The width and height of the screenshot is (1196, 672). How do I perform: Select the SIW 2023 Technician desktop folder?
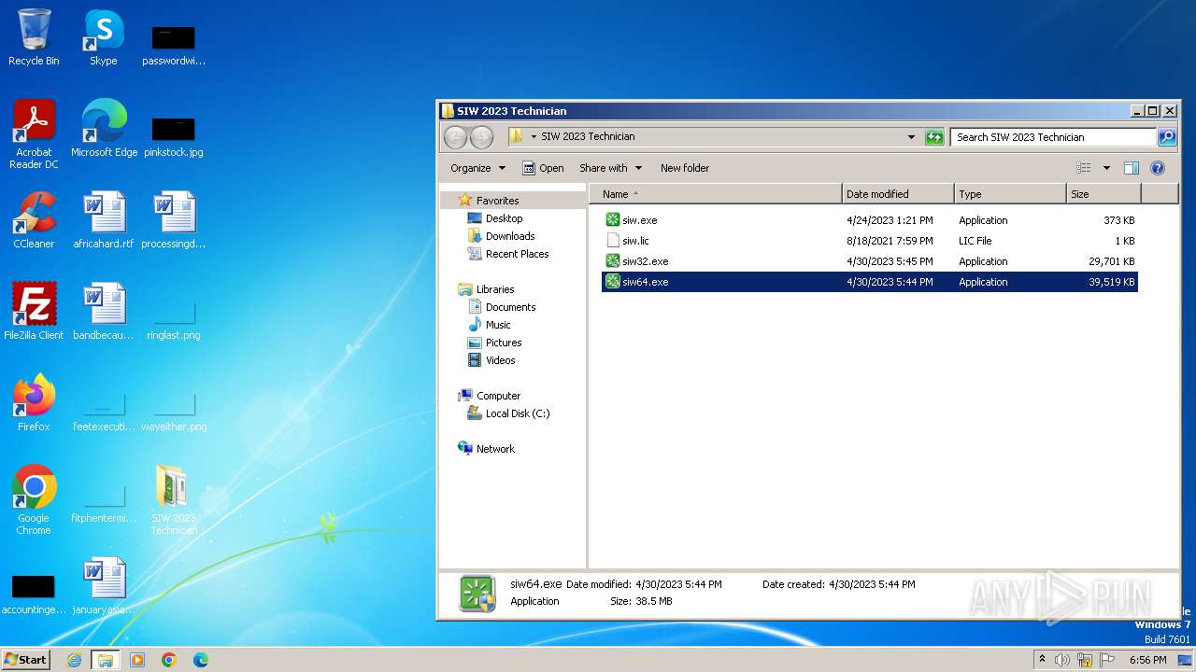(174, 499)
